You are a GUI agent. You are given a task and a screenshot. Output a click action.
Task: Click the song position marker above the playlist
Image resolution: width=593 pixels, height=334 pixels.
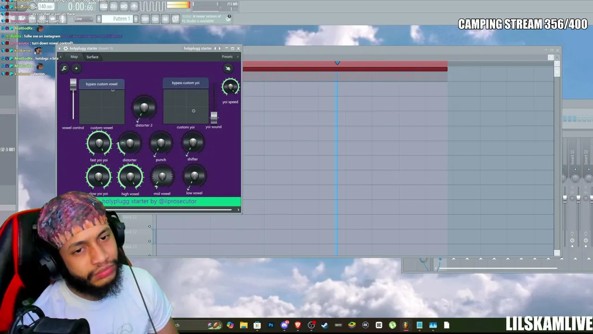tap(337, 63)
